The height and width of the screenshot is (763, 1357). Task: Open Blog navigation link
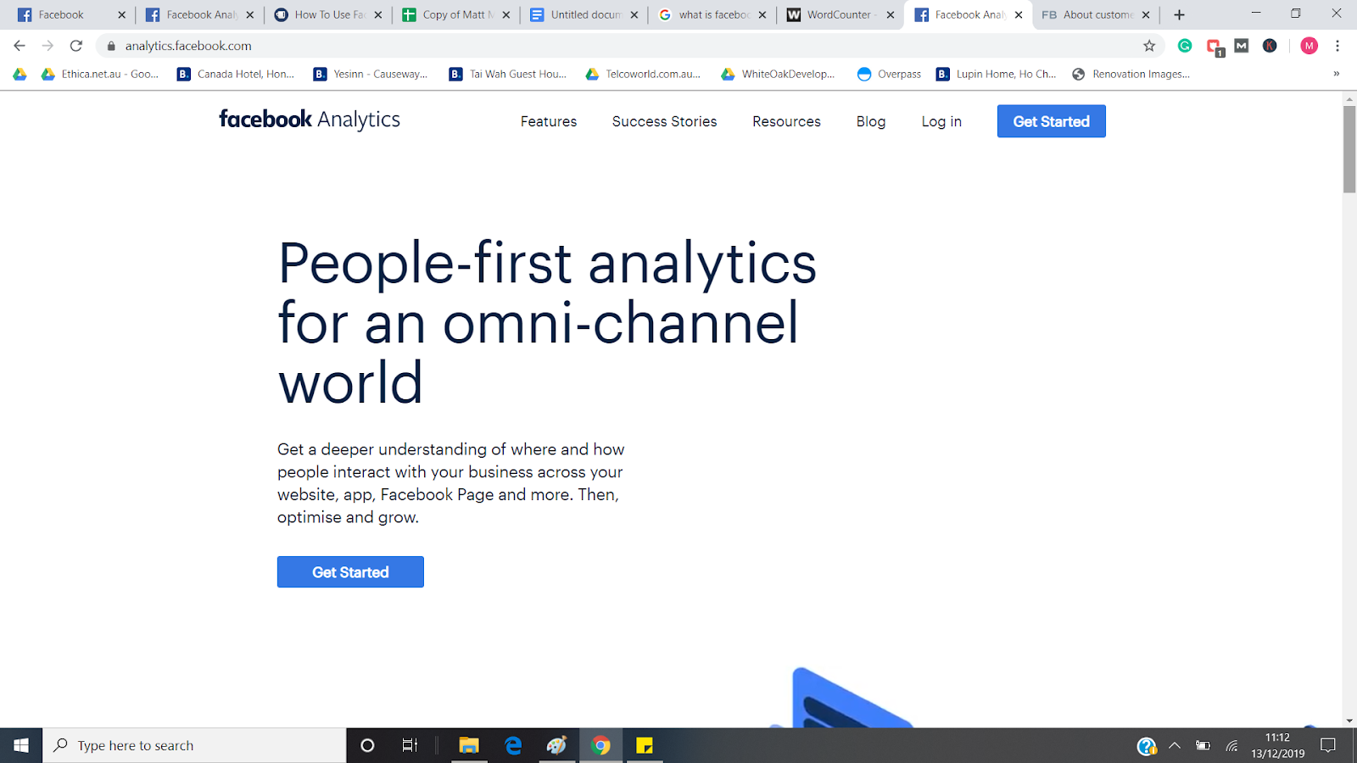click(x=871, y=121)
